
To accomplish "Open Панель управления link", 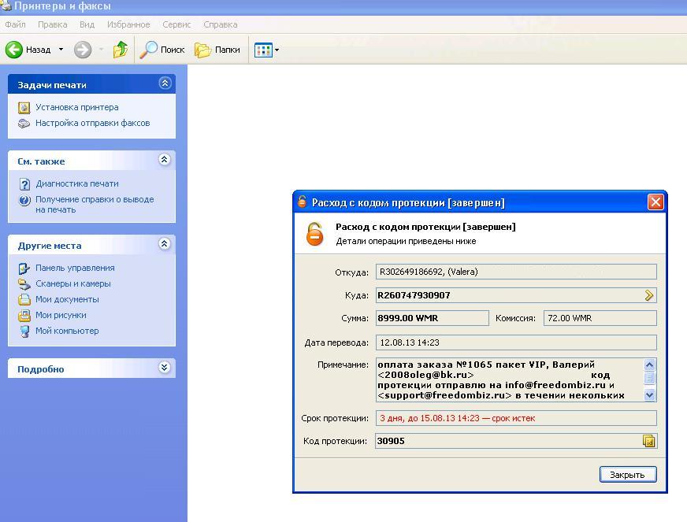I will click(75, 268).
